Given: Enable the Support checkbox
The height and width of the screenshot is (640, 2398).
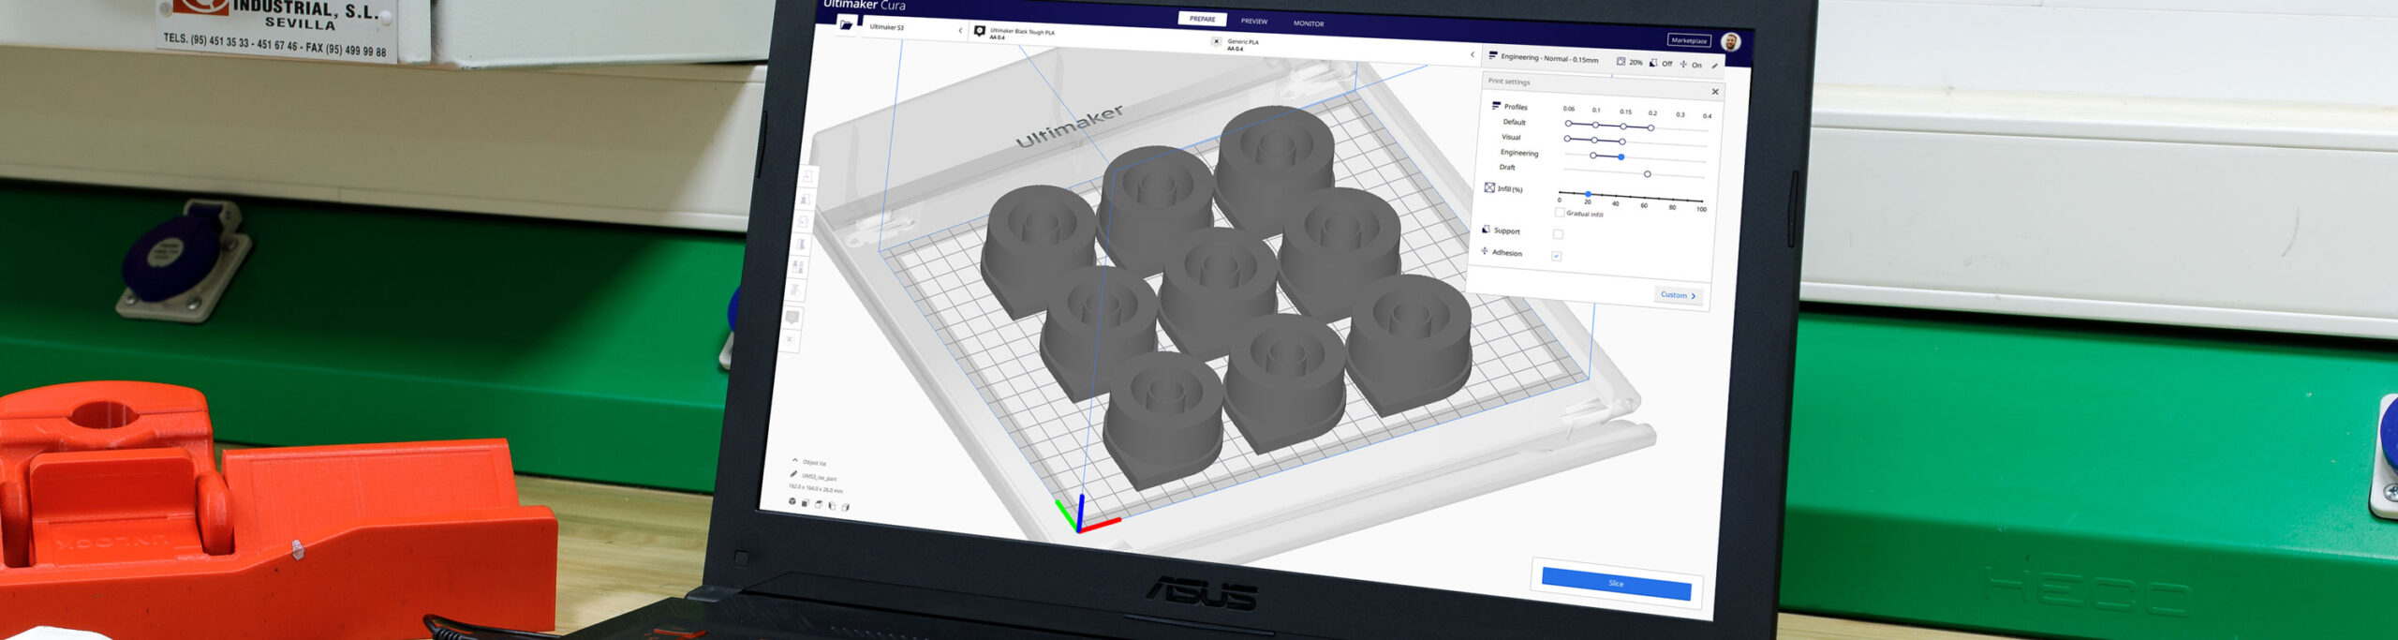Looking at the screenshot, I should point(1559,234).
